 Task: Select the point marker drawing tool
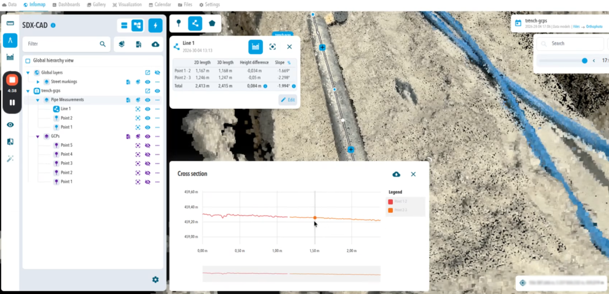pyautogui.click(x=179, y=23)
